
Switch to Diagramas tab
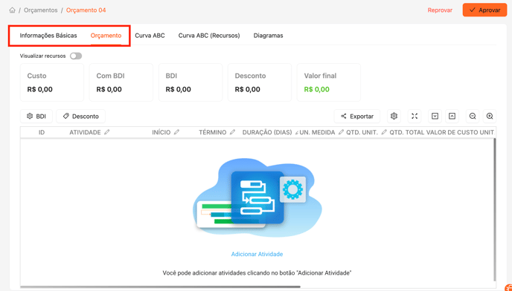pyautogui.click(x=268, y=36)
